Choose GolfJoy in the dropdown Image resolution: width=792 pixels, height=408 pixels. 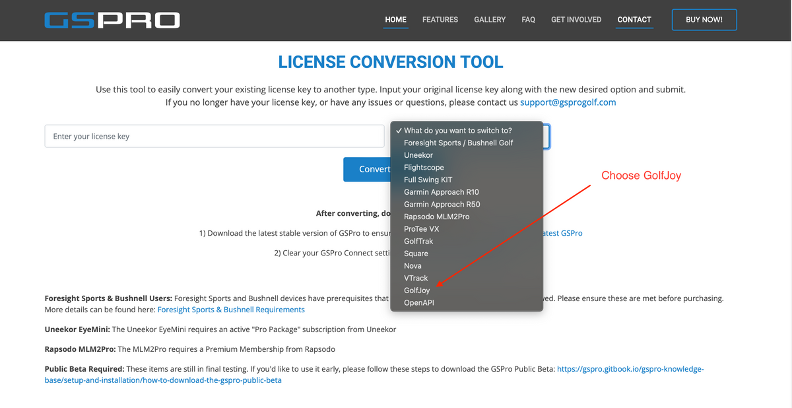pos(467,290)
